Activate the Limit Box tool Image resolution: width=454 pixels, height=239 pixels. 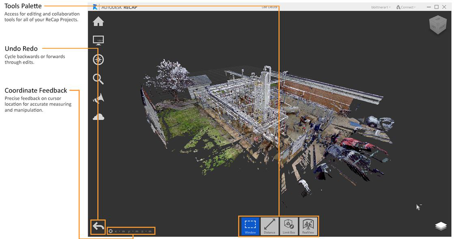(289, 226)
